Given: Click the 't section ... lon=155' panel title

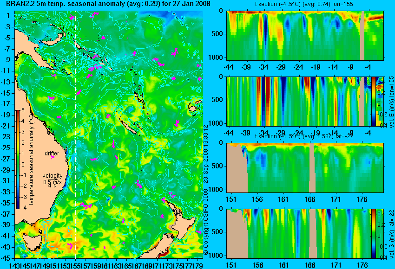Looking at the screenshot, I should pos(304,4).
